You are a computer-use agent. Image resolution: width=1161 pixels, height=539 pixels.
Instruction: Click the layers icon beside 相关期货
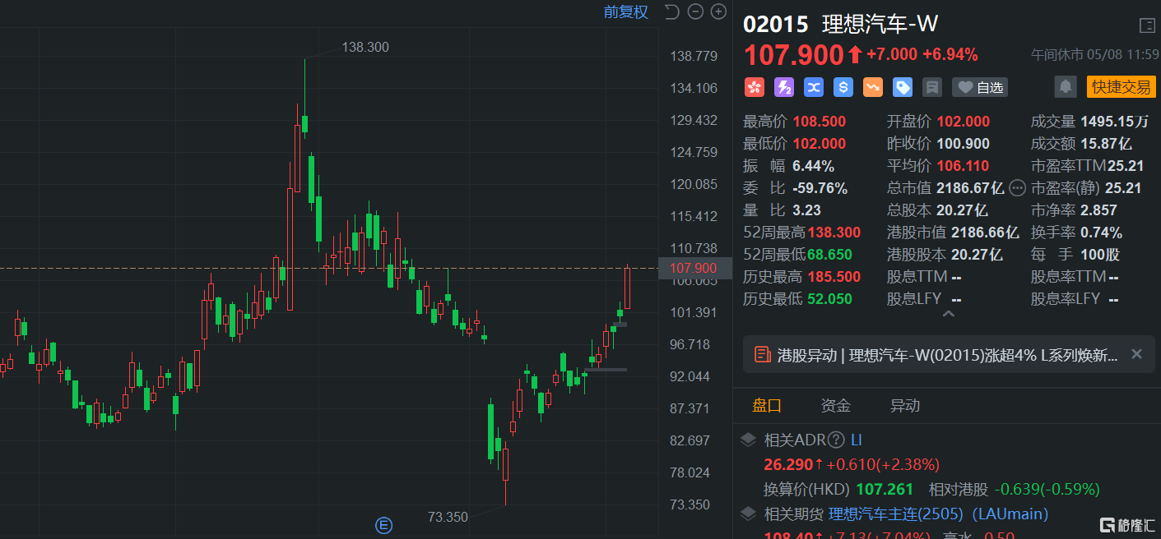pyautogui.click(x=748, y=514)
